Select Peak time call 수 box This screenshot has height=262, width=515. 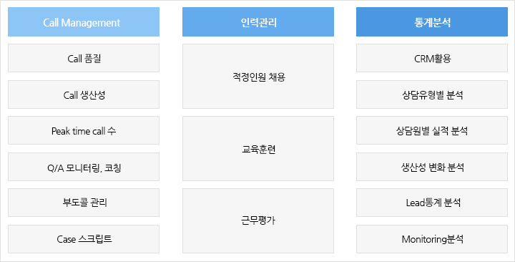[84, 130]
